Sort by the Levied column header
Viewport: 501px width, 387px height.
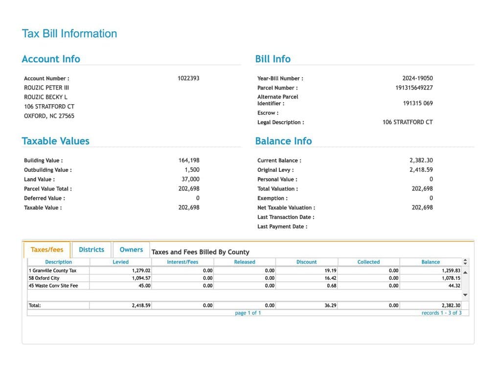click(120, 262)
